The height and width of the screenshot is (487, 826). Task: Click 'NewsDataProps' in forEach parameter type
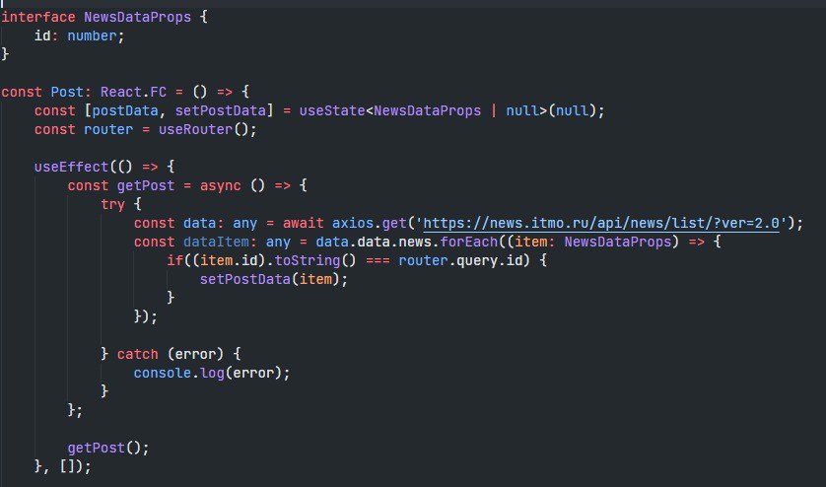[x=618, y=242]
